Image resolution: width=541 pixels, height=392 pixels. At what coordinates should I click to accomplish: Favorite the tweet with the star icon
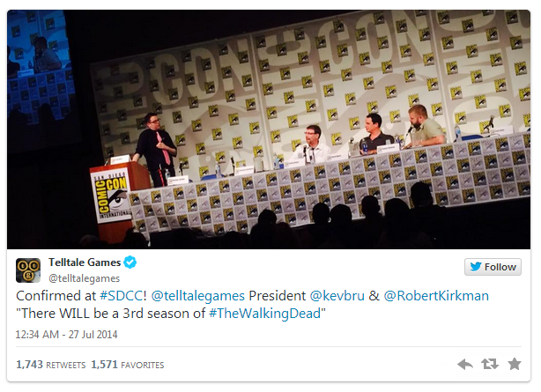coord(515,364)
